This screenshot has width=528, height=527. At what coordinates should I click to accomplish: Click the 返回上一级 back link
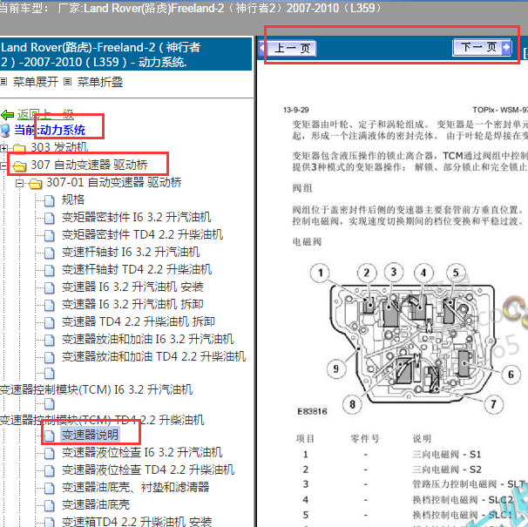pyautogui.click(x=45, y=115)
